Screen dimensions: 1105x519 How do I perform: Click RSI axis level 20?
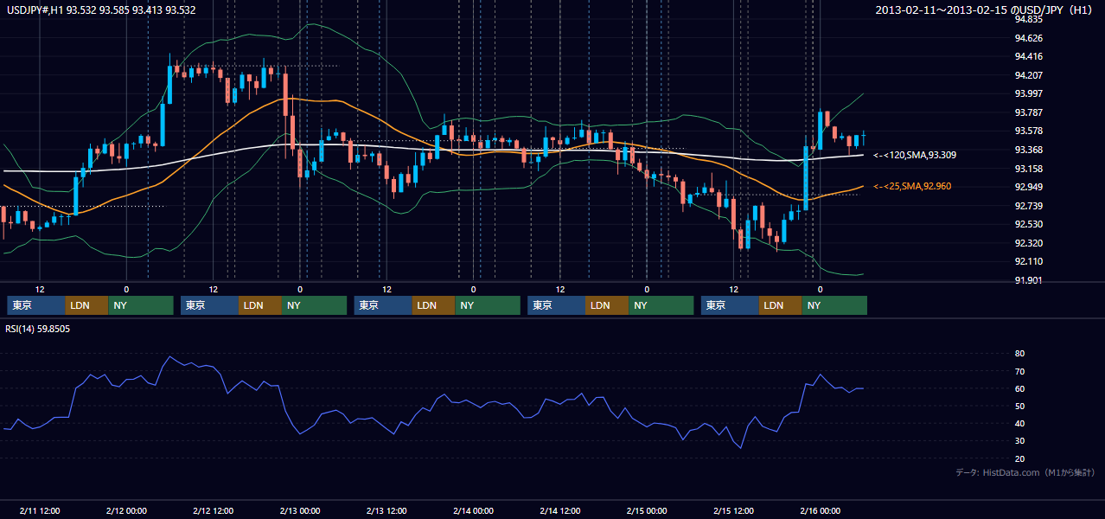[x=1019, y=458]
